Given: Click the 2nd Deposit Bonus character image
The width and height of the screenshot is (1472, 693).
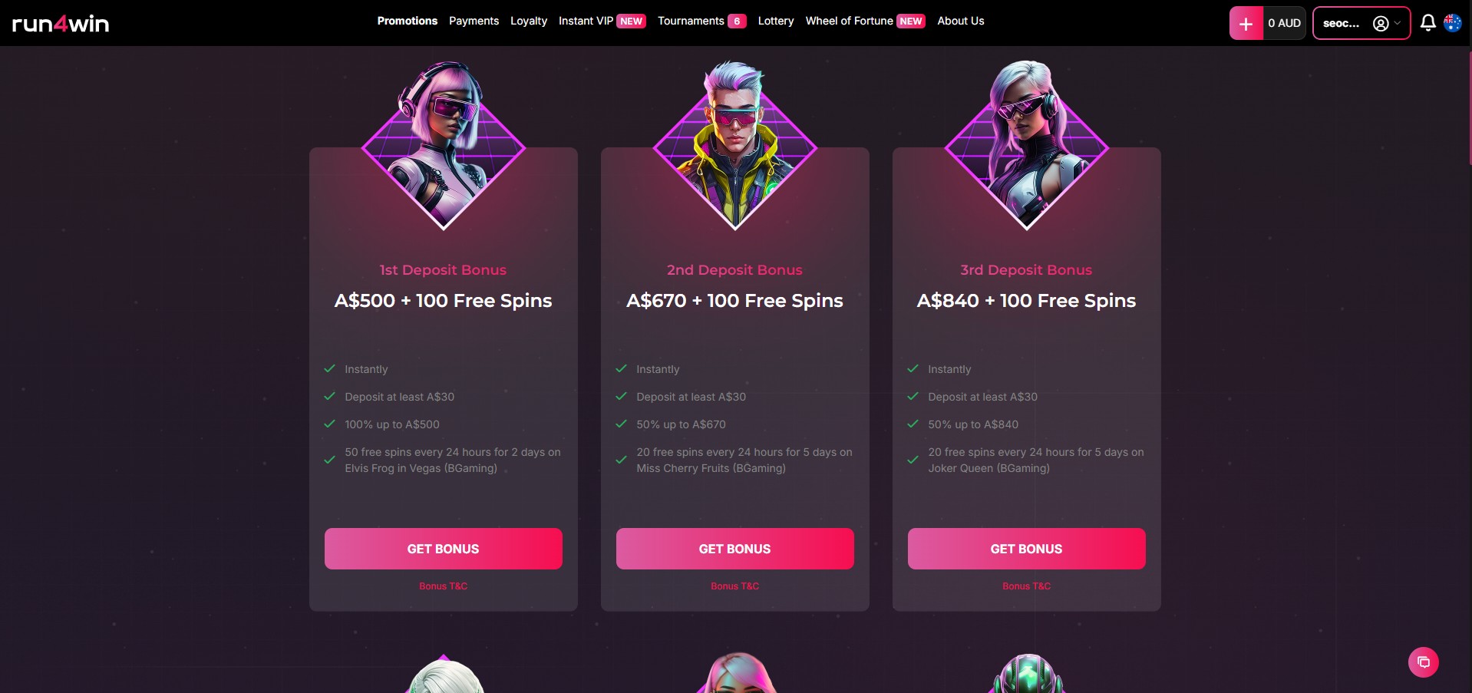Looking at the screenshot, I should tap(735, 145).
